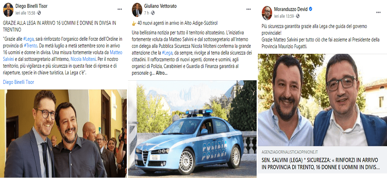The width and height of the screenshot is (387, 178).
Task: Click the Giuliano Vettorato name heading
Action: point(160,6)
